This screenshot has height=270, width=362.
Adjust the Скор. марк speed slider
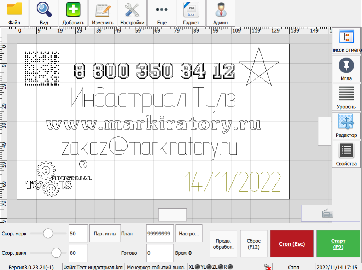coord(48,233)
